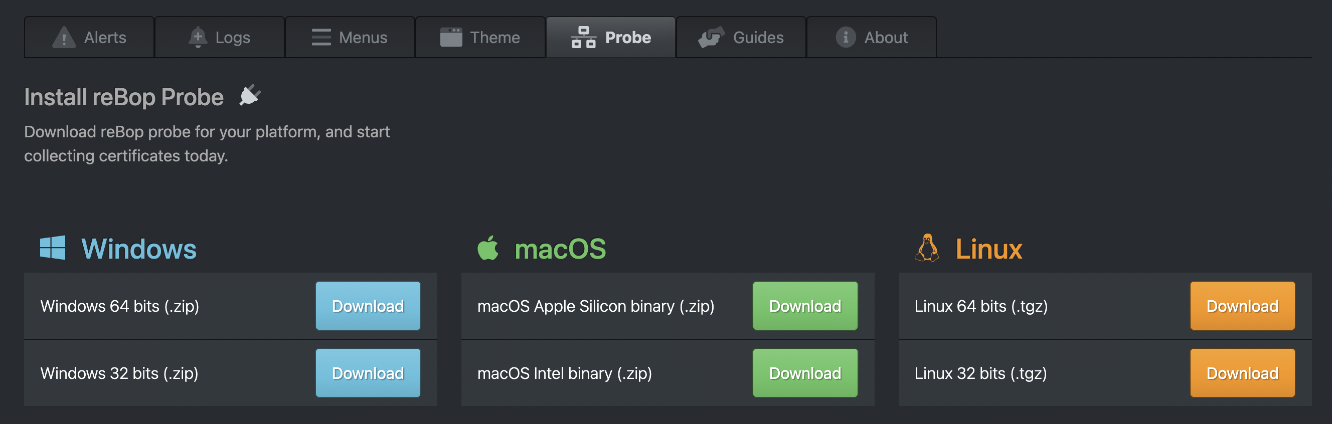This screenshot has width=1332, height=424.
Task: Download Linux 64 bits tgz
Action: tap(1242, 306)
